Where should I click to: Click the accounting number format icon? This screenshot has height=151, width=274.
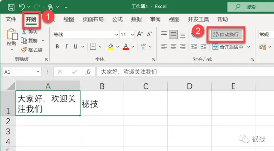point(263,47)
